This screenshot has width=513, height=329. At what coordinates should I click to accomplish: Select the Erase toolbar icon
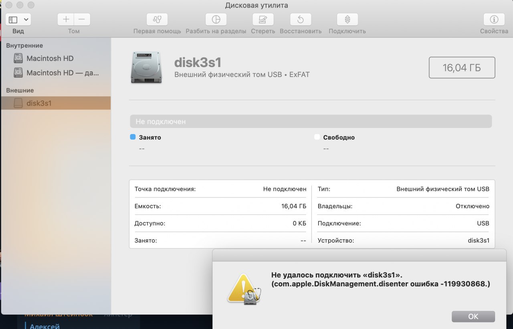(x=263, y=19)
